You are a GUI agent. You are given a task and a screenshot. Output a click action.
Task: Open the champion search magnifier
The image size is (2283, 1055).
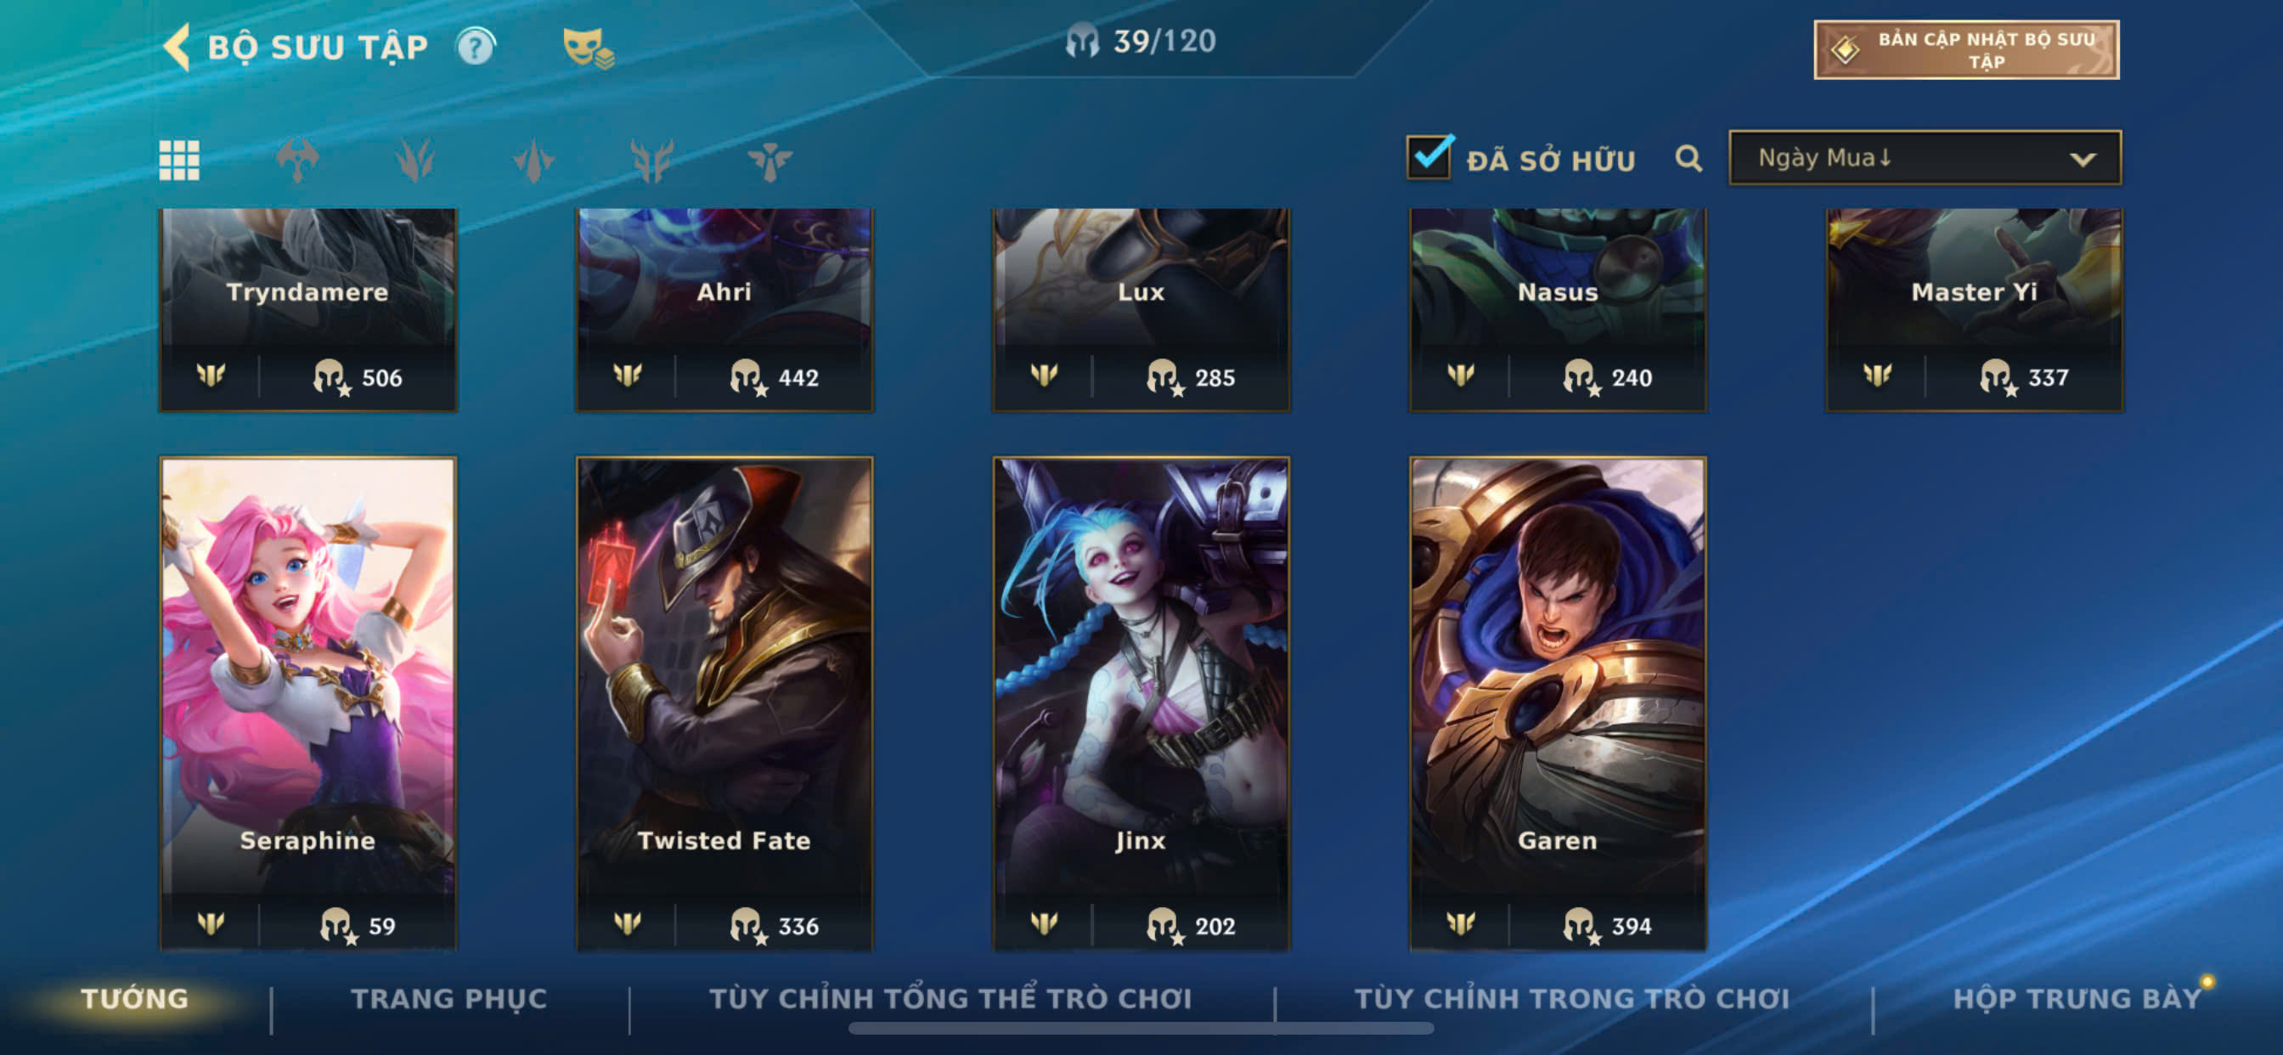(1688, 159)
